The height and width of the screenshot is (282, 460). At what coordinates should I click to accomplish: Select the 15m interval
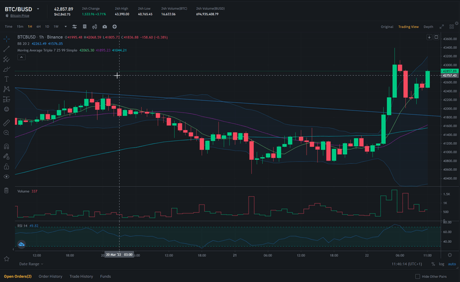point(20,26)
